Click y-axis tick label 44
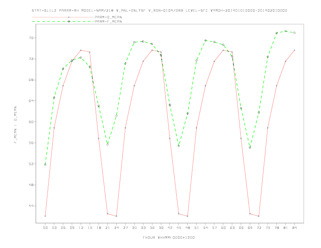The image size is (321, 248). 31,206
